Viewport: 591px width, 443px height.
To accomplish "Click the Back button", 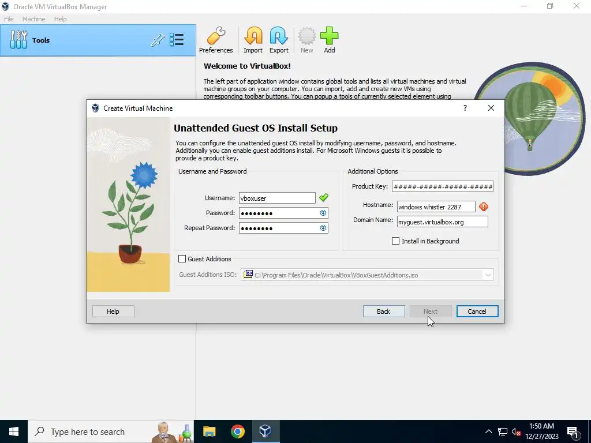I will 384,311.
